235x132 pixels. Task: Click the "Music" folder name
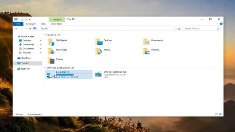[x=107, y=50]
